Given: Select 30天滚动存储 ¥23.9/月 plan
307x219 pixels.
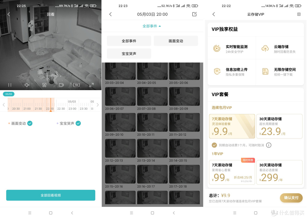Looking at the screenshot, I should [x=279, y=126].
